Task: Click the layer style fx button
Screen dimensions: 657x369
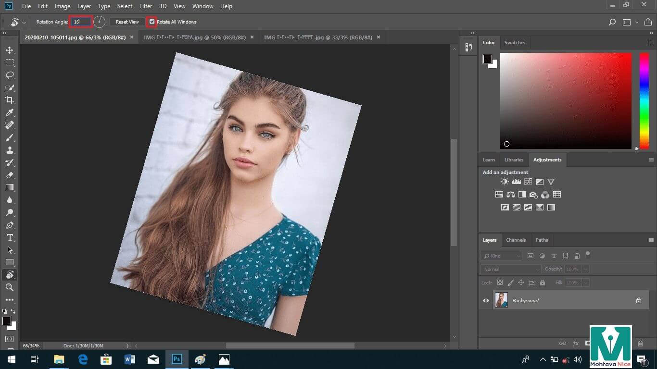Action: pyautogui.click(x=576, y=343)
